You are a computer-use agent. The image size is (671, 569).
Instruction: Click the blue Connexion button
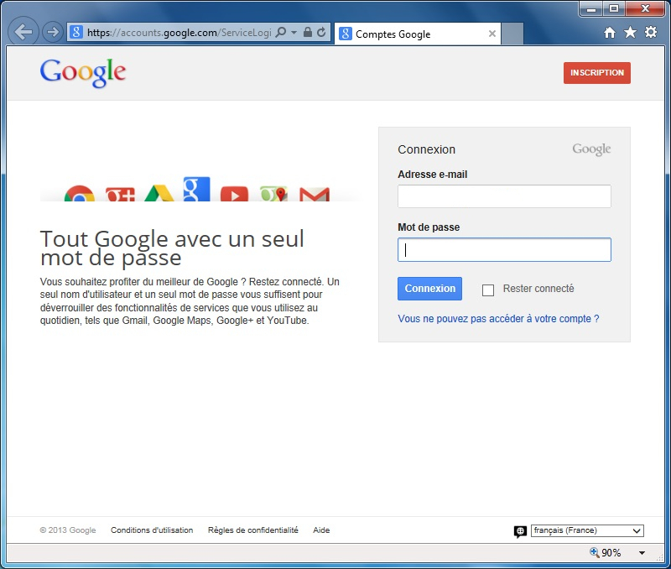(429, 289)
